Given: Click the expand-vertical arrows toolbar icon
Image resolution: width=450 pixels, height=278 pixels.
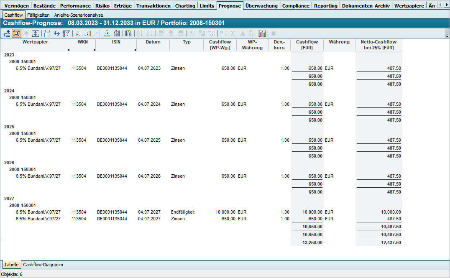Looking at the screenshot, I should pyautogui.click(x=36, y=33).
